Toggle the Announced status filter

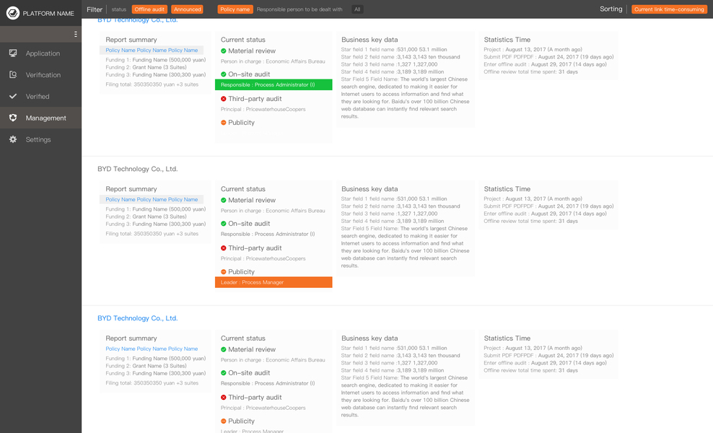[x=187, y=9]
